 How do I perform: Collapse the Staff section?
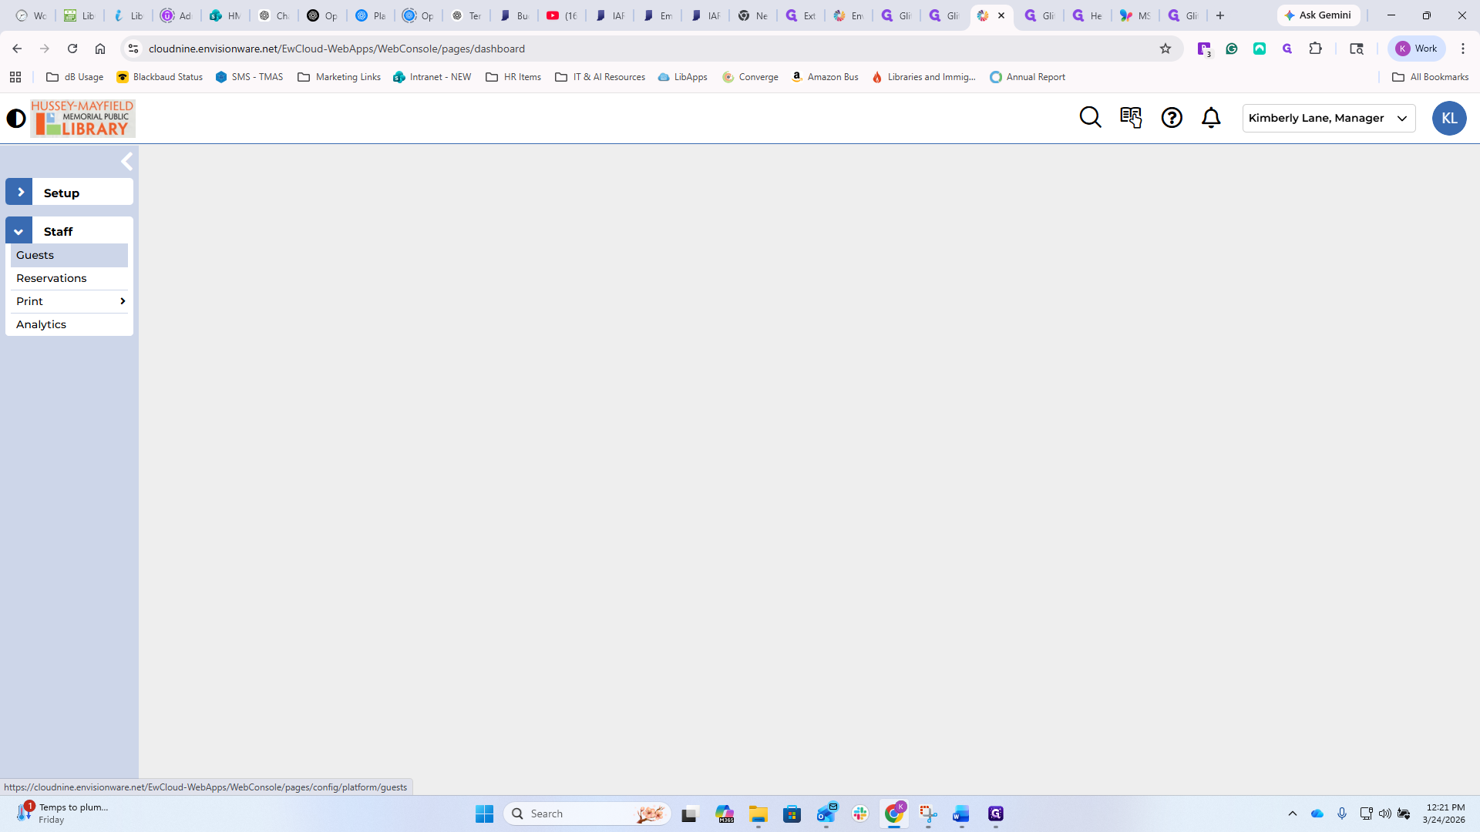[18, 231]
